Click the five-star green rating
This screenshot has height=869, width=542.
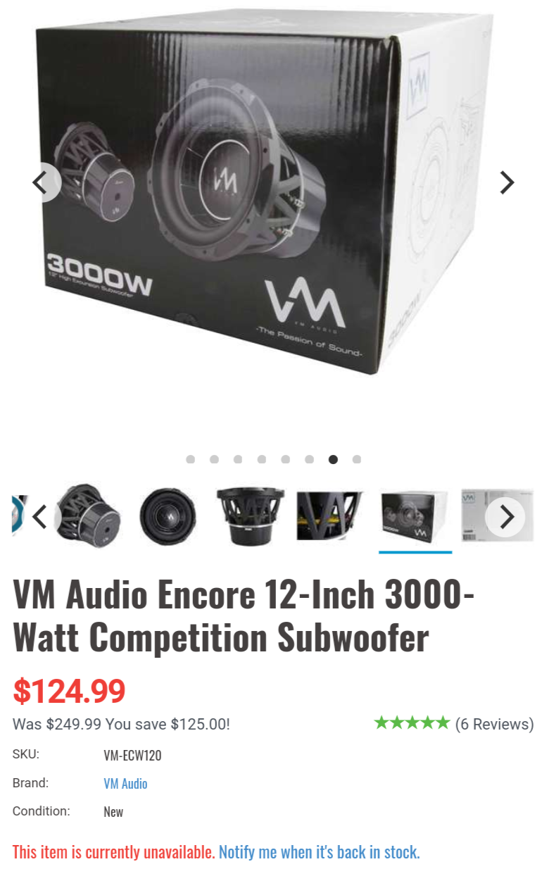pos(412,723)
